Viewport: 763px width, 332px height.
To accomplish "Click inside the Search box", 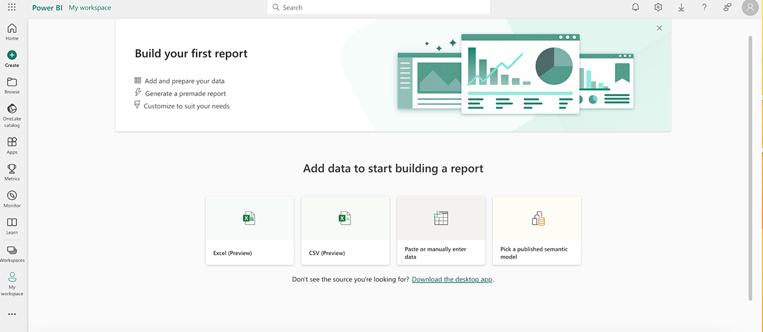I will pos(378,8).
